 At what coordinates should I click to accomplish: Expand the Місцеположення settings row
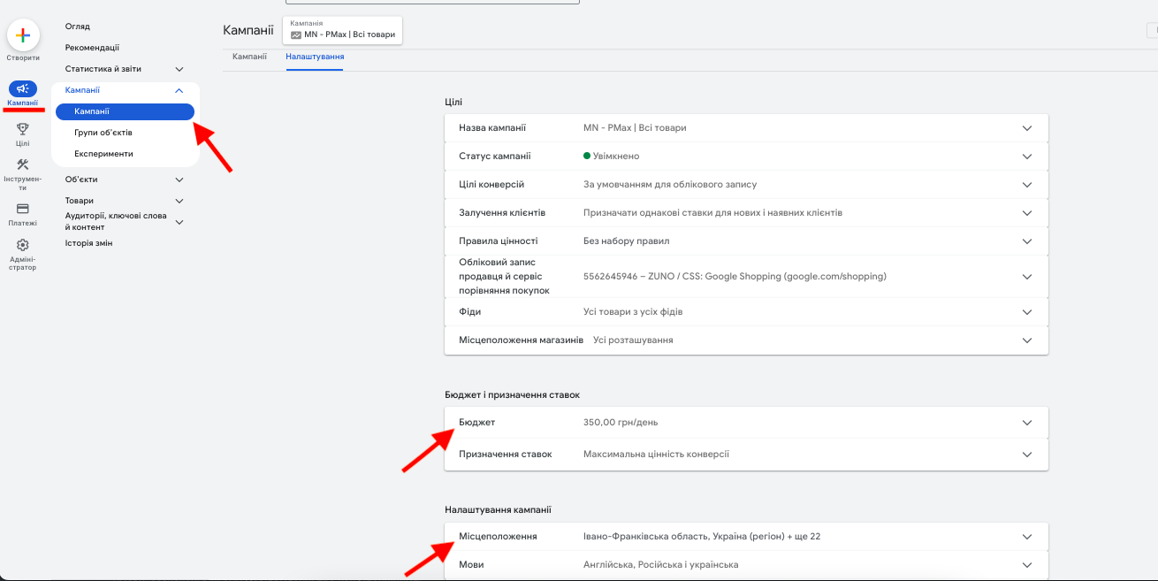tap(746, 537)
